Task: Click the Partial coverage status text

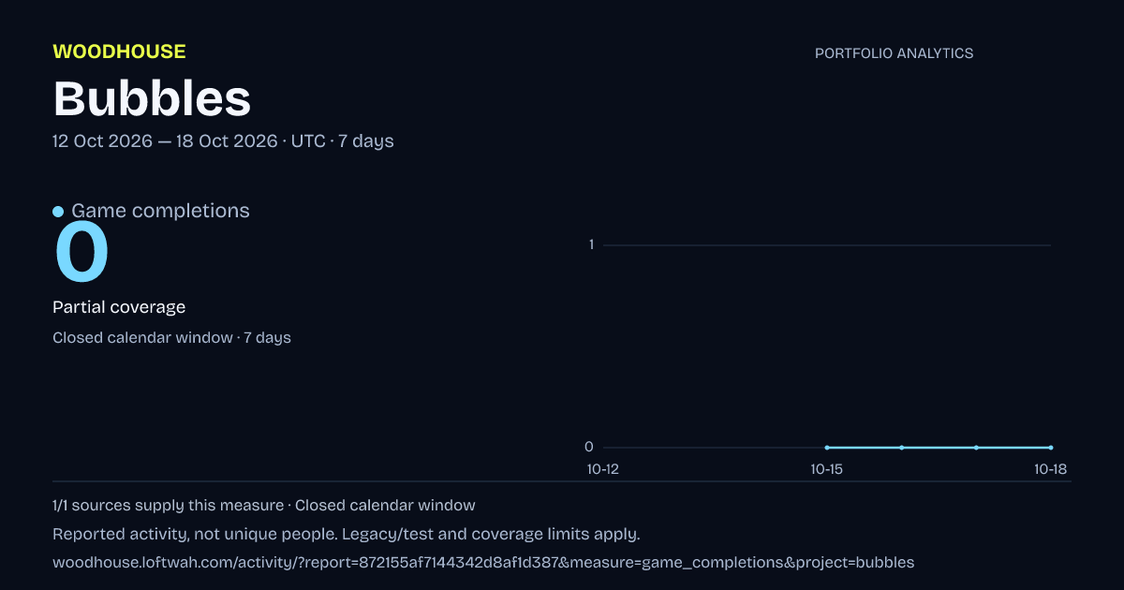Action: click(119, 307)
